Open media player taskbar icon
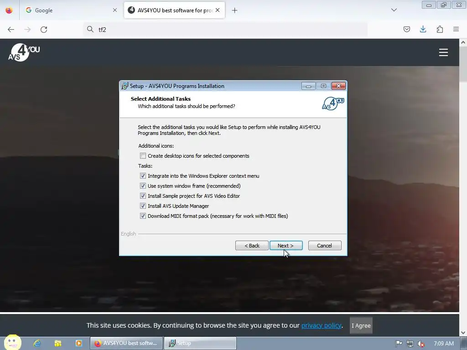This screenshot has height=350, width=467. [79, 343]
